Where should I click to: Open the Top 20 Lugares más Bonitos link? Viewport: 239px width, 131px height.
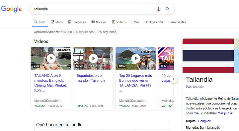[x=135, y=83]
